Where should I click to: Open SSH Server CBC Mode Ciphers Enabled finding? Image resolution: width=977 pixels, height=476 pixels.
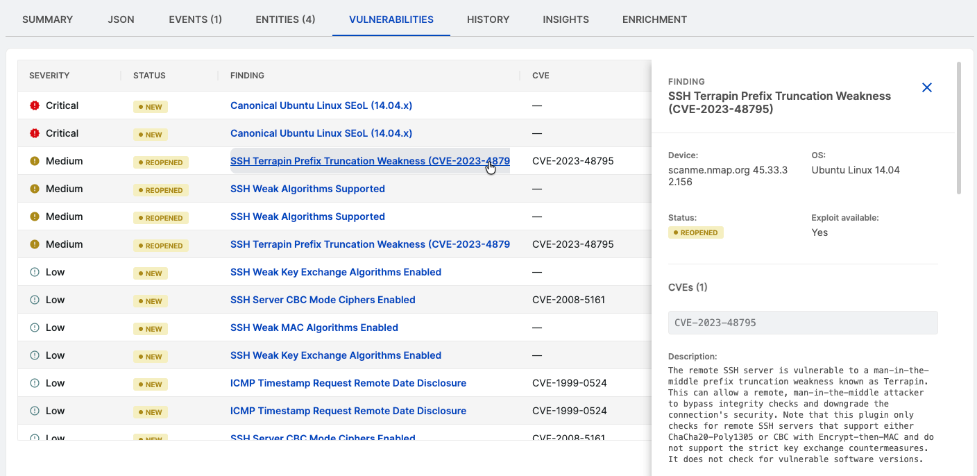[x=323, y=300]
